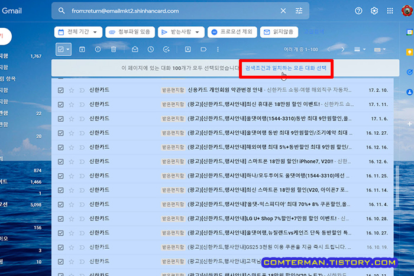Move selected mails to folder icon

[187, 49]
